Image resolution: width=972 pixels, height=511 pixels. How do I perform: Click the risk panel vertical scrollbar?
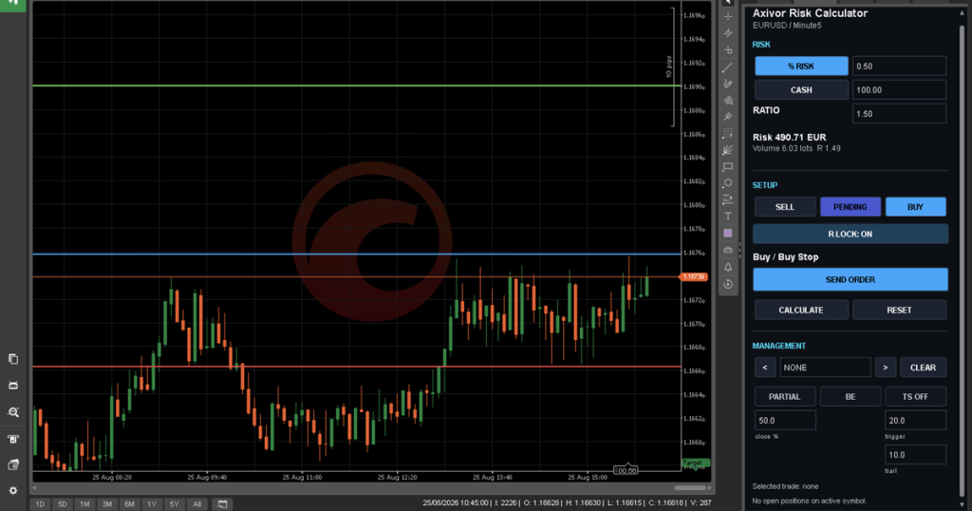[x=963, y=260]
